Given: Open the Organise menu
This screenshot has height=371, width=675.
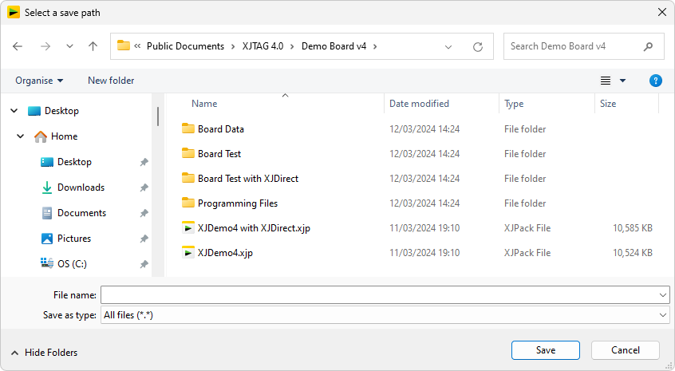Looking at the screenshot, I should pos(39,81).
